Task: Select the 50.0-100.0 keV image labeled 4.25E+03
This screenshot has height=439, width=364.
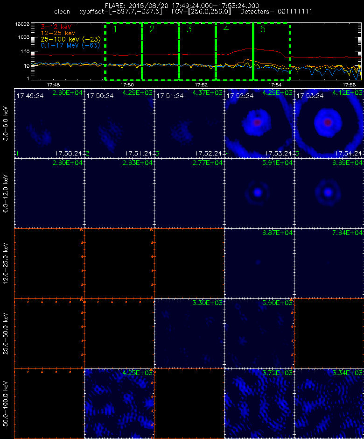Action: click(x=119, y=404)
